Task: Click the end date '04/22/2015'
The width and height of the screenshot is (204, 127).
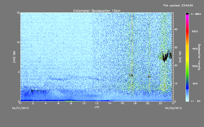Action: (173, 108)
